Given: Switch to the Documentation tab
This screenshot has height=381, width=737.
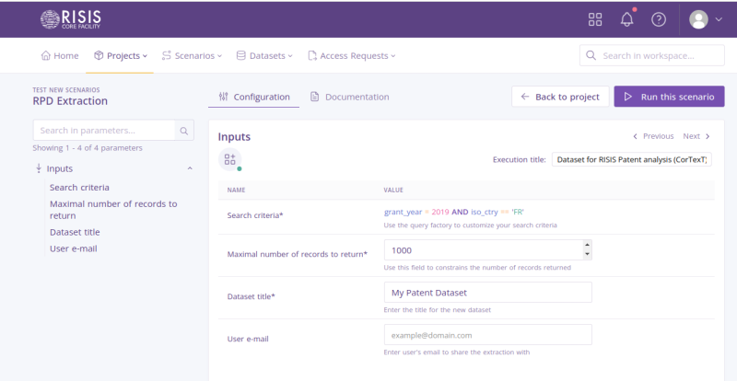Looking at the screenshot, I should pos(350,98).
